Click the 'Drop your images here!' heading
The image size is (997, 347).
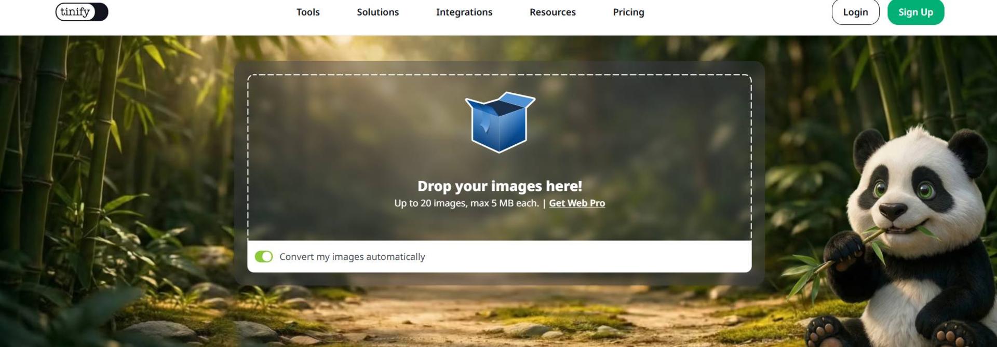pyautogui.click(x=500, y=186)
